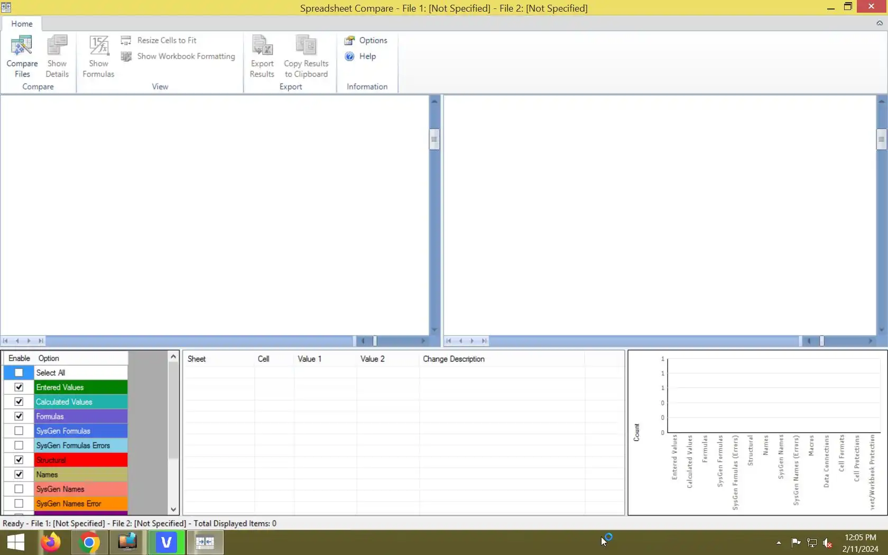Click the Enable column header
888x555 pixels.
tap(19, 358)
